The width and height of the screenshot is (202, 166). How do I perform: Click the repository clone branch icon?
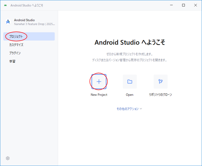tap(160, 82)
